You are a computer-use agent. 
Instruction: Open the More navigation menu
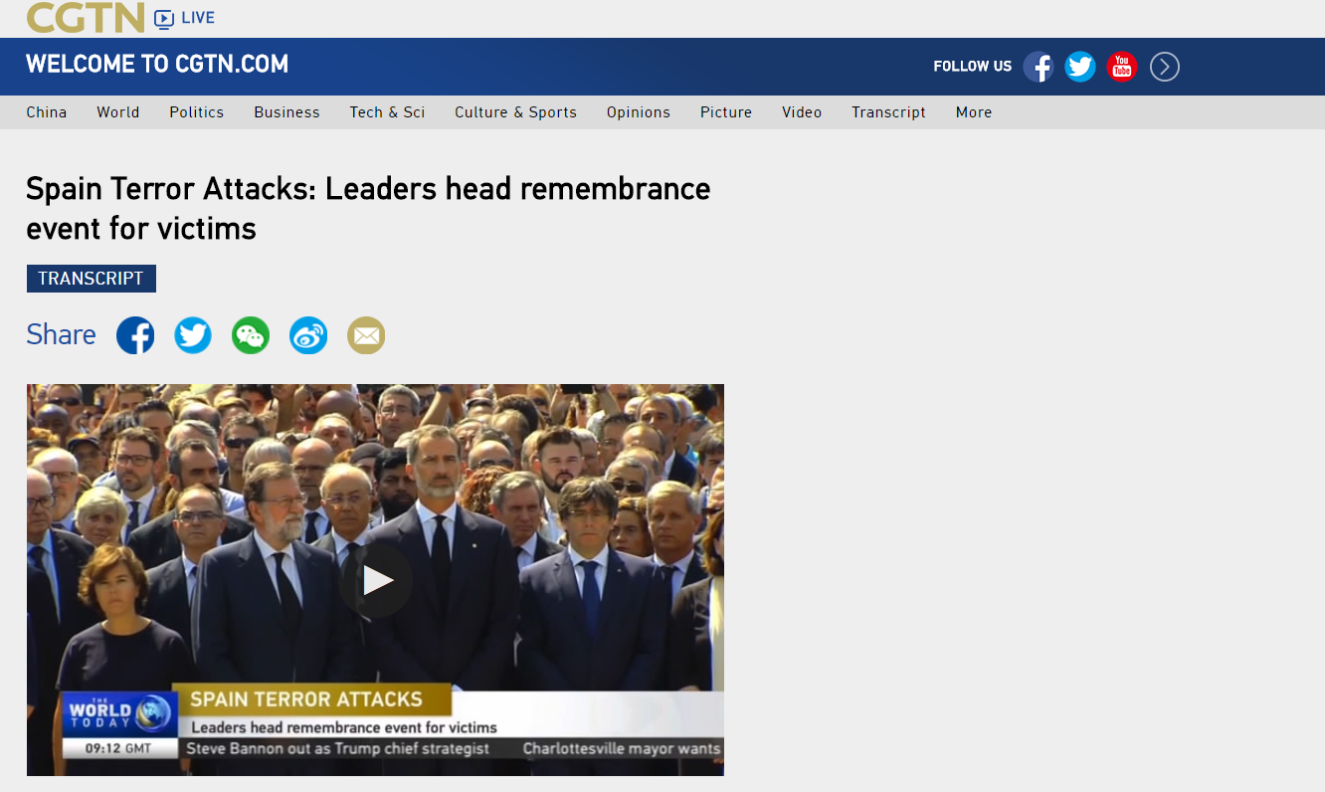click(974, 112)
